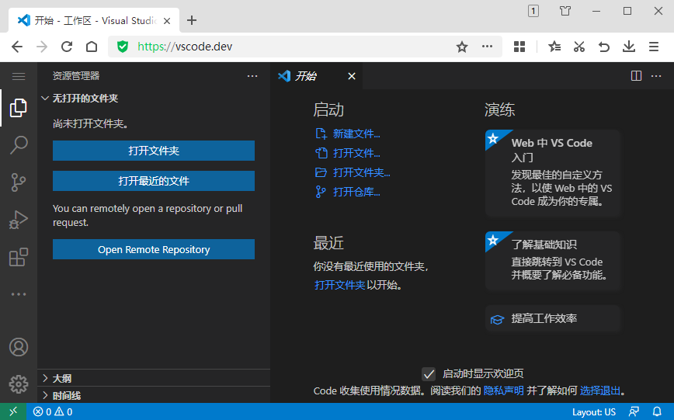Click the green shield security icon

(123, 47)
